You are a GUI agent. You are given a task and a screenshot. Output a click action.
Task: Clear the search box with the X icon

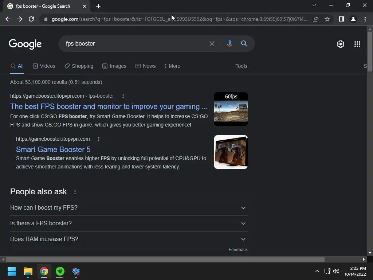click(212, 44)
